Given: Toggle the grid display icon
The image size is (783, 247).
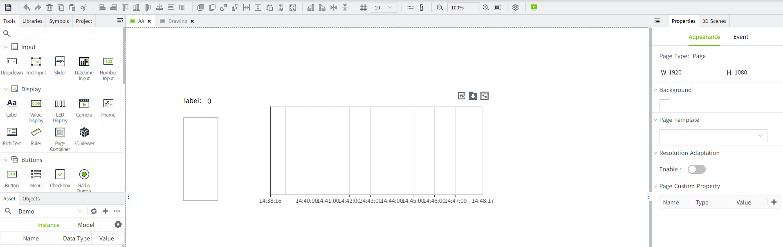Looking at the screenshot, I should point(363,7).
